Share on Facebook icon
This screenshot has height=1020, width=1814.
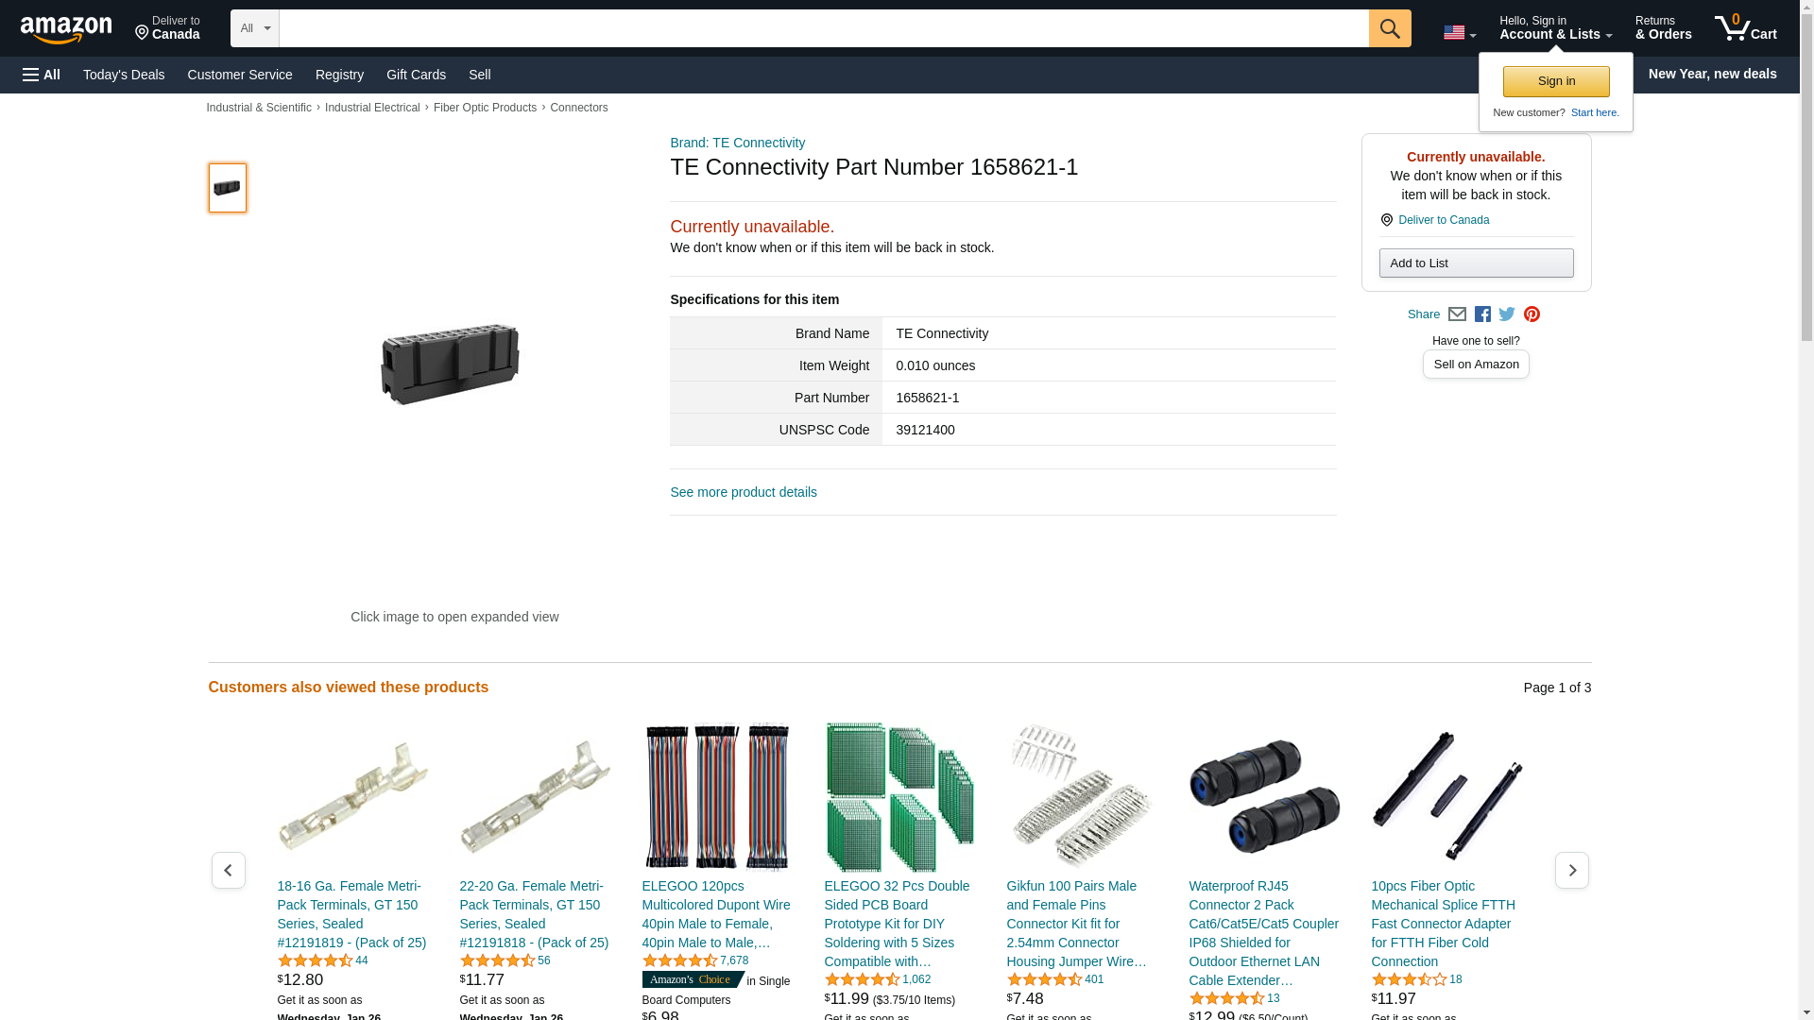[x=1482, y=314]
